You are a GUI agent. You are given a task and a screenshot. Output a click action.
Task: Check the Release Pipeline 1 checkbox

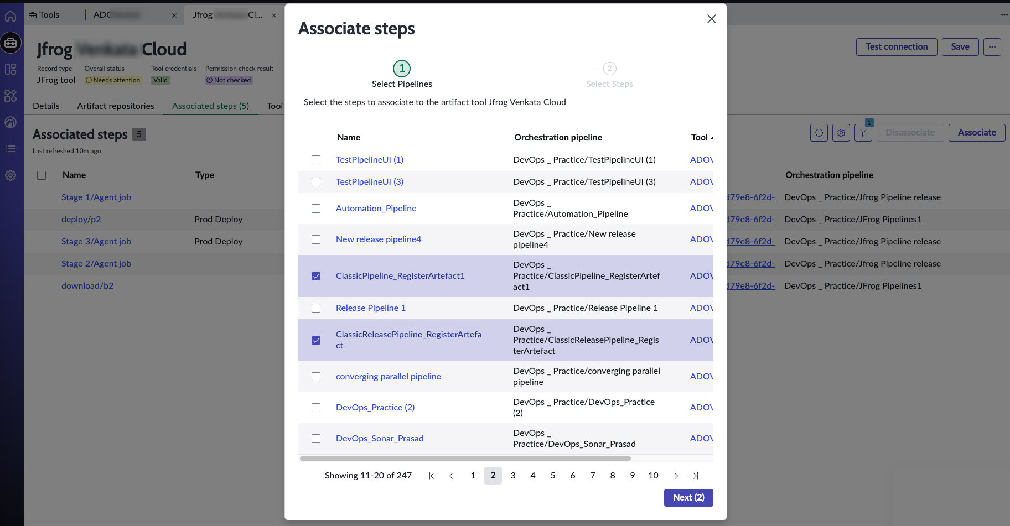[x=316, y=308]
